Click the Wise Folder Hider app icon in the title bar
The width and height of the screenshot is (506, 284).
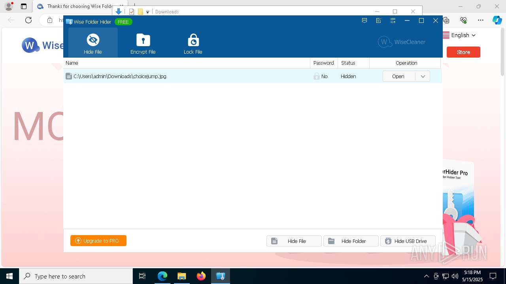69,22
